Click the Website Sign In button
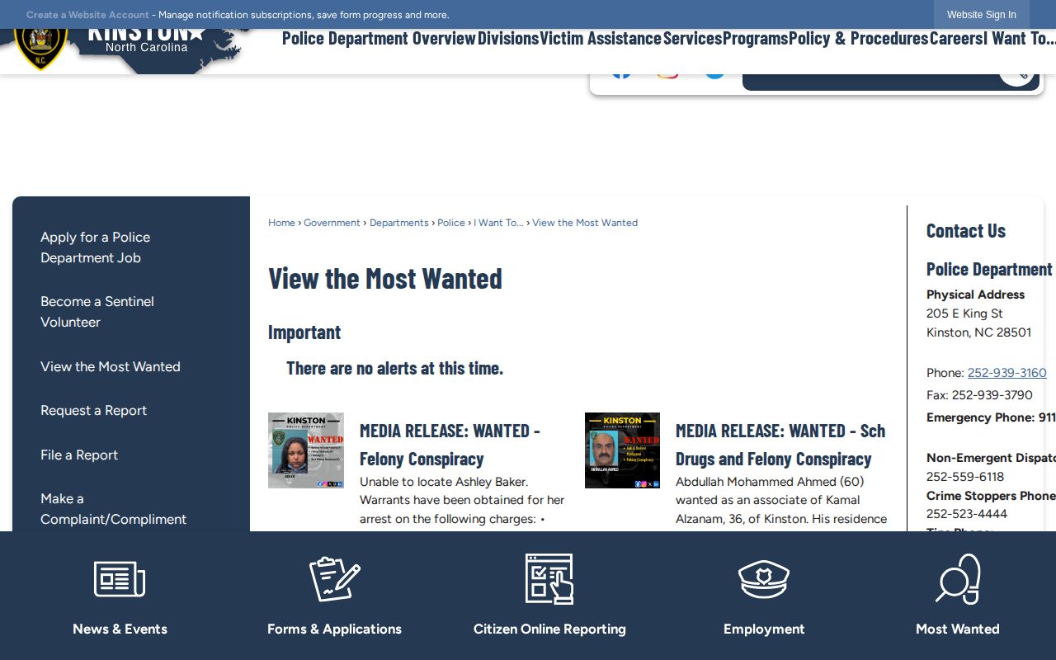Viewport: 1056px width, 660px height. 982,15
